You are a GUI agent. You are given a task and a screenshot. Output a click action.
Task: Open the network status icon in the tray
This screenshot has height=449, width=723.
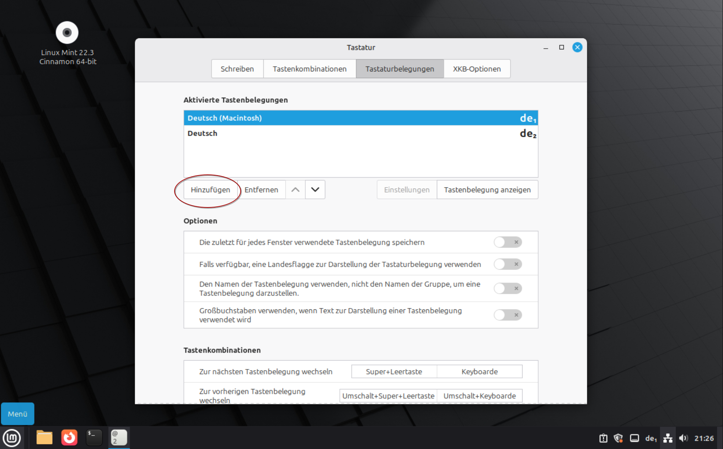pos(668,438)
